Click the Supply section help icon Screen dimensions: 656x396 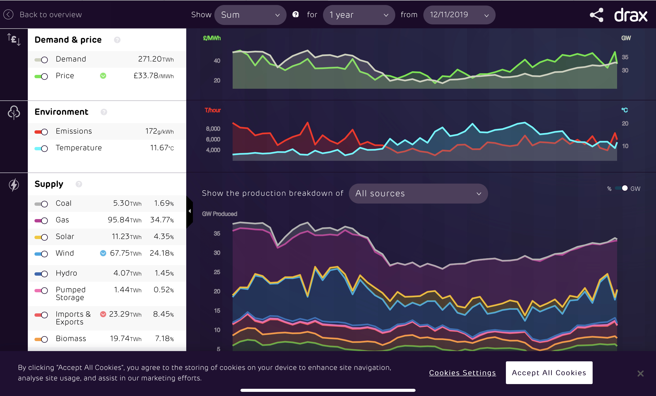79,184
